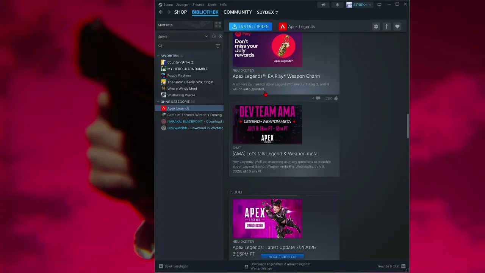
Task: Open 'Apex Legends EA Play Weapon Charm' headline
Action: tap(276, 76)
